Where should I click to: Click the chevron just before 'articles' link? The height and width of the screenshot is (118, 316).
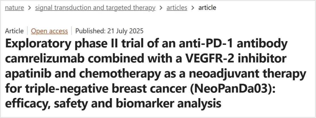161,8
